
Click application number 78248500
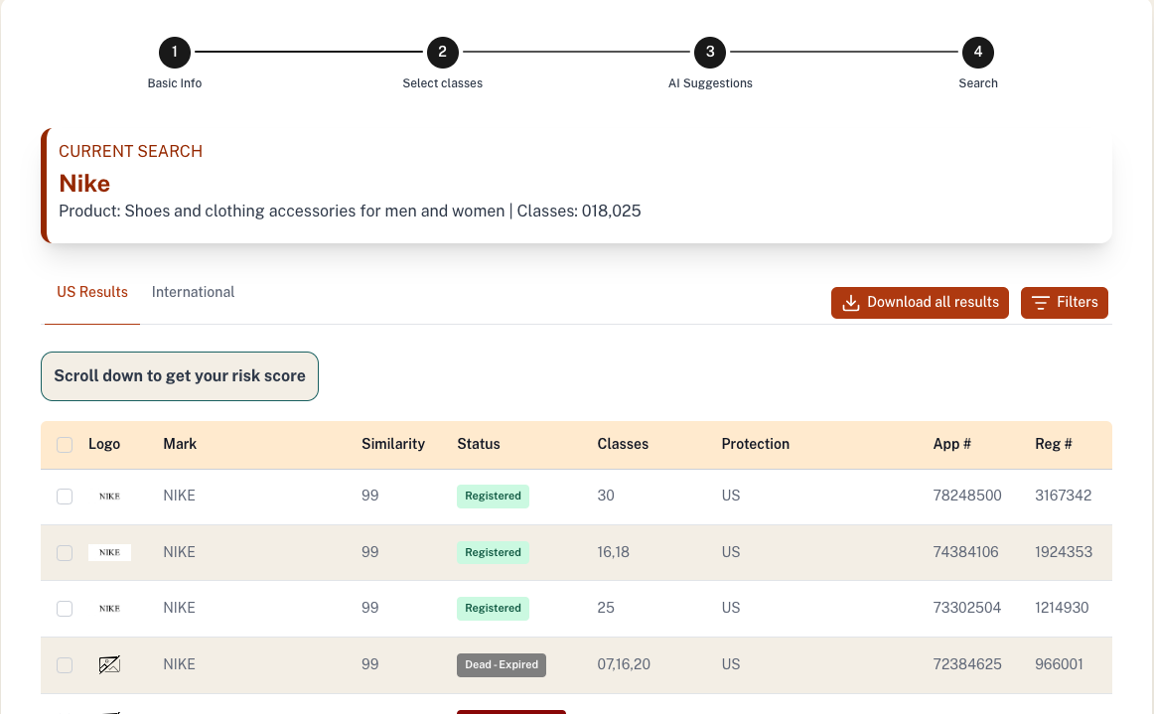pyautogui.click(x=967, y=496)
